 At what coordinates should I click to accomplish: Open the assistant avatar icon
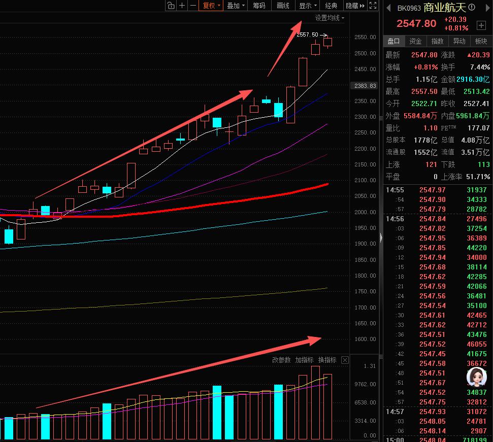coord(476,377)
